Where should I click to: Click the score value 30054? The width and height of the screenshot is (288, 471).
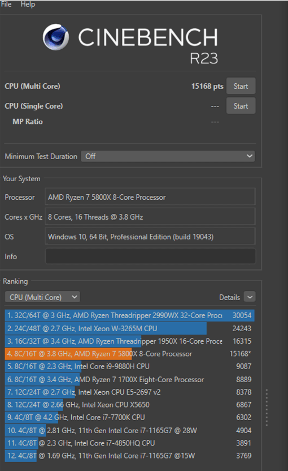point(242,315)
